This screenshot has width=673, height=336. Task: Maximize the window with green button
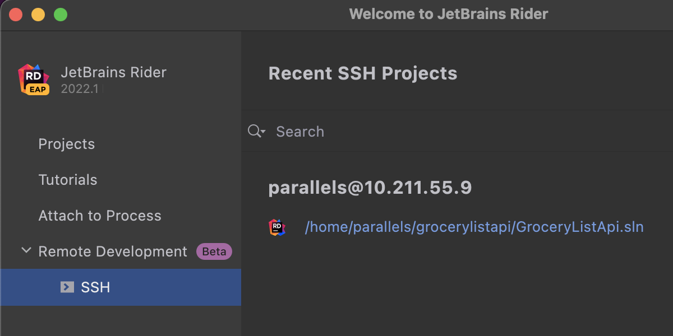(60, 15)
